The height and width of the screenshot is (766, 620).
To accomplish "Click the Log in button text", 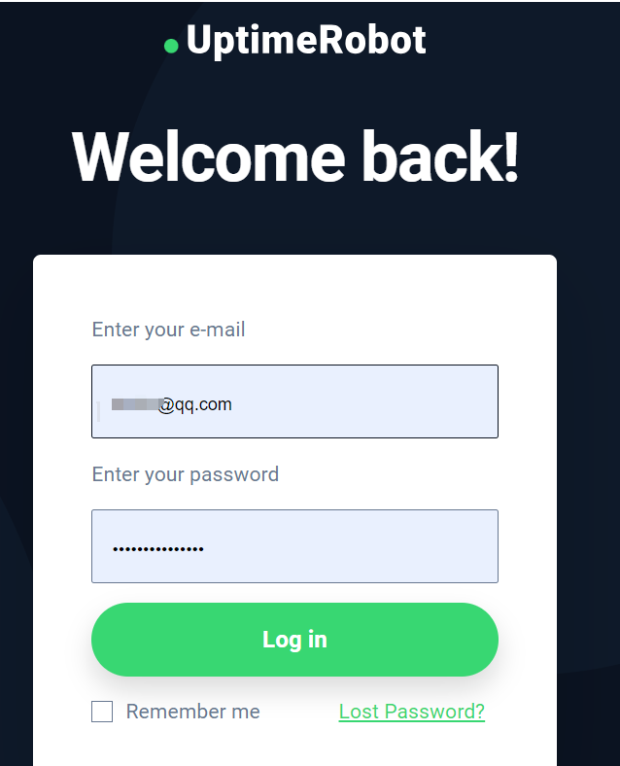I will (294, 640).
